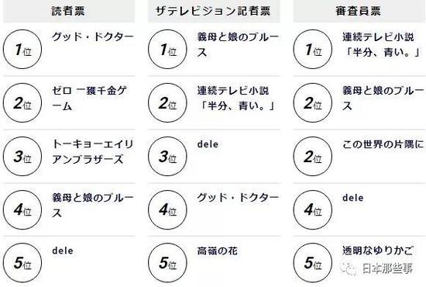Click the 4位 circle in 審査員票 column

point(313,209)
